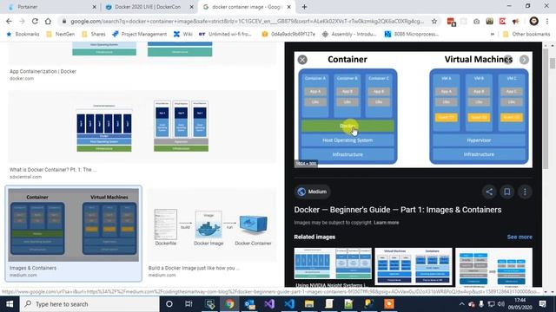Open the Windows notification center
The width and height of the screenshot is (556, 312).
click(542, 304)
